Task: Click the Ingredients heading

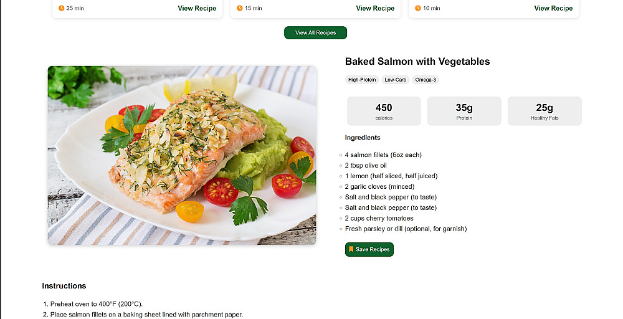Action: [363, 138]
